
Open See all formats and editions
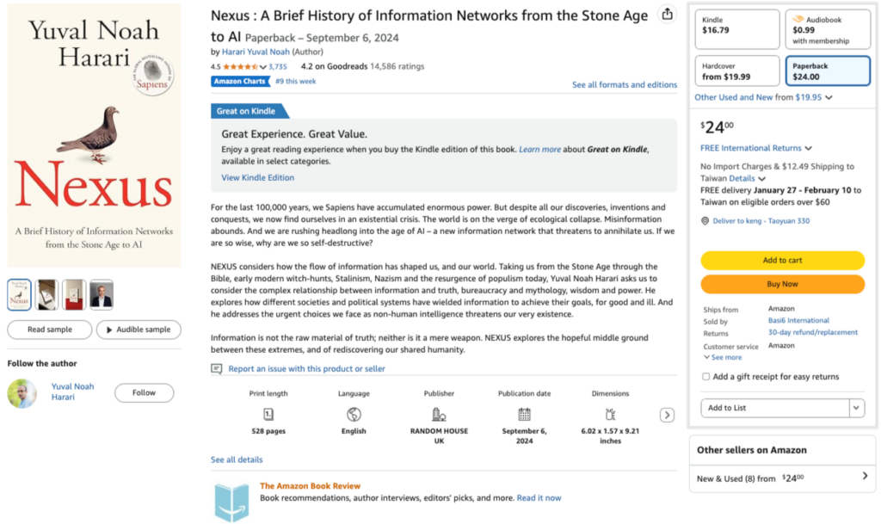click(625, 85)
